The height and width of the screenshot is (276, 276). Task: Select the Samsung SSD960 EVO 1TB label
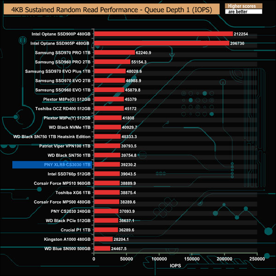point(63,90)
